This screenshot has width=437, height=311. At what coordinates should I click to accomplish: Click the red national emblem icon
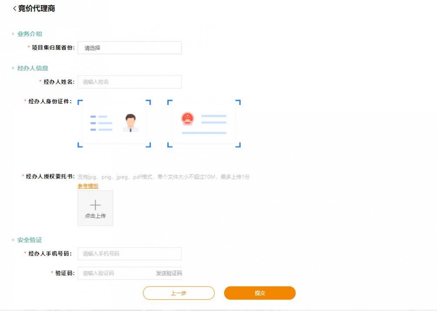187,118
